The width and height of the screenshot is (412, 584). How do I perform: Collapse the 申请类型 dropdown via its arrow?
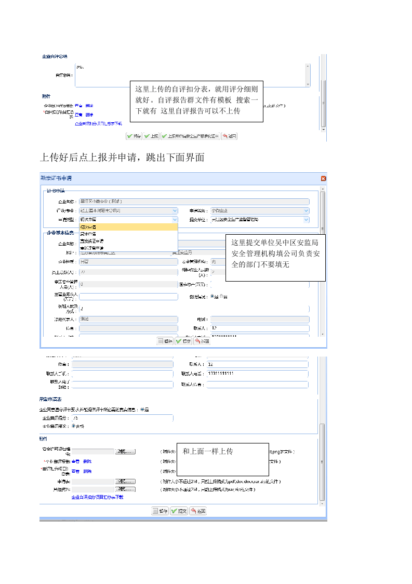[x=175, y=220]
